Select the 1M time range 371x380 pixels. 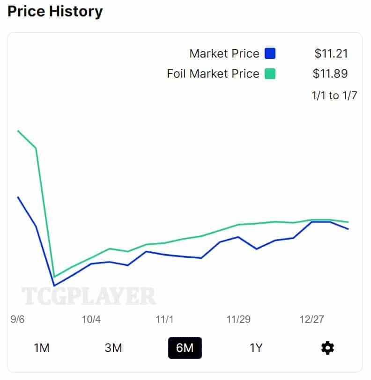(x=41, y=348)
